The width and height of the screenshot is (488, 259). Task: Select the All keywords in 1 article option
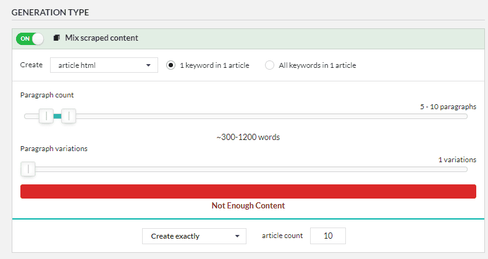[x=269, y=65]
